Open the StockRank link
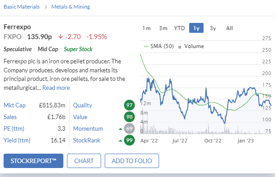This screenshot has height=177, width=275. click(87, 140)
